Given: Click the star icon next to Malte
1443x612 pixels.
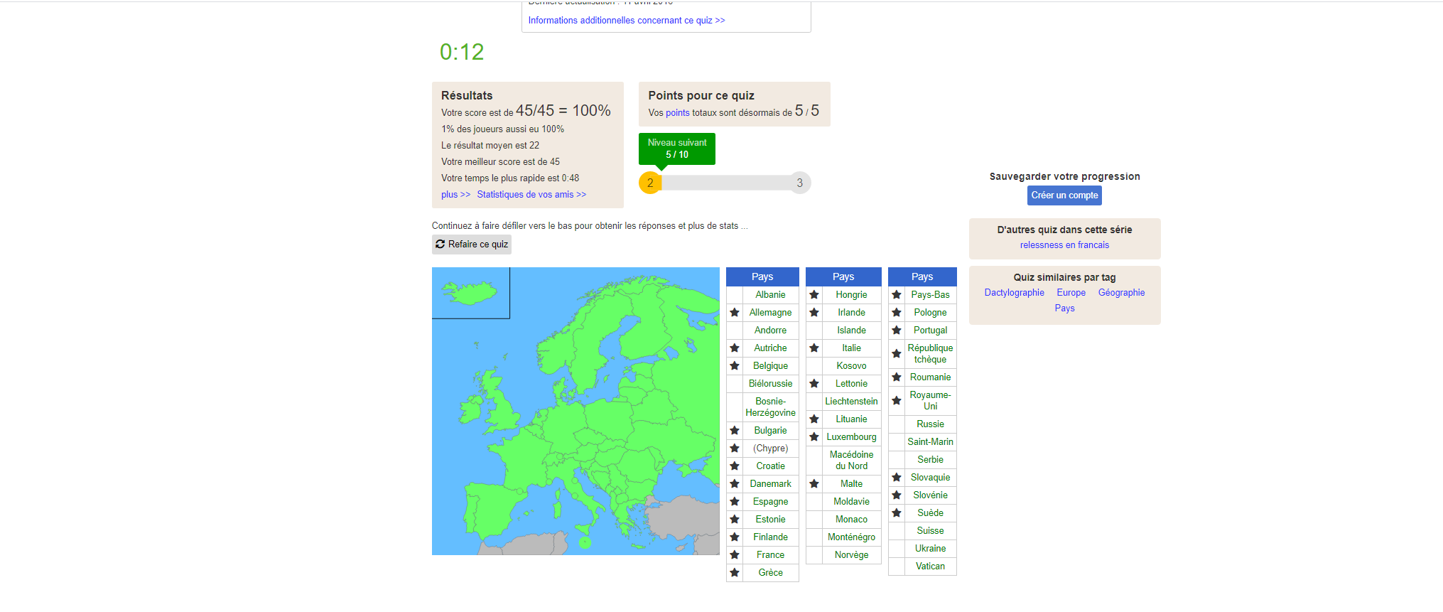Looking at the screenshot, I should (x=814, y=483).
